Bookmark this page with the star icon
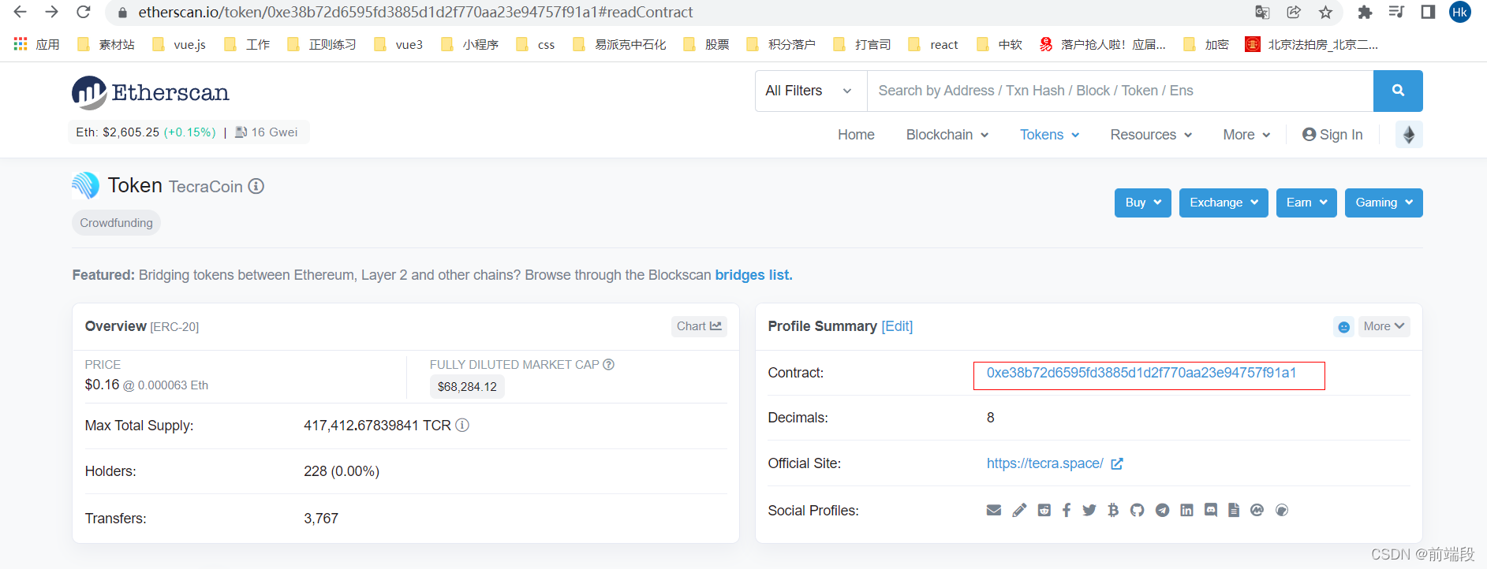This screenshot has width=1487, height=569. (x=1325, y=12)
